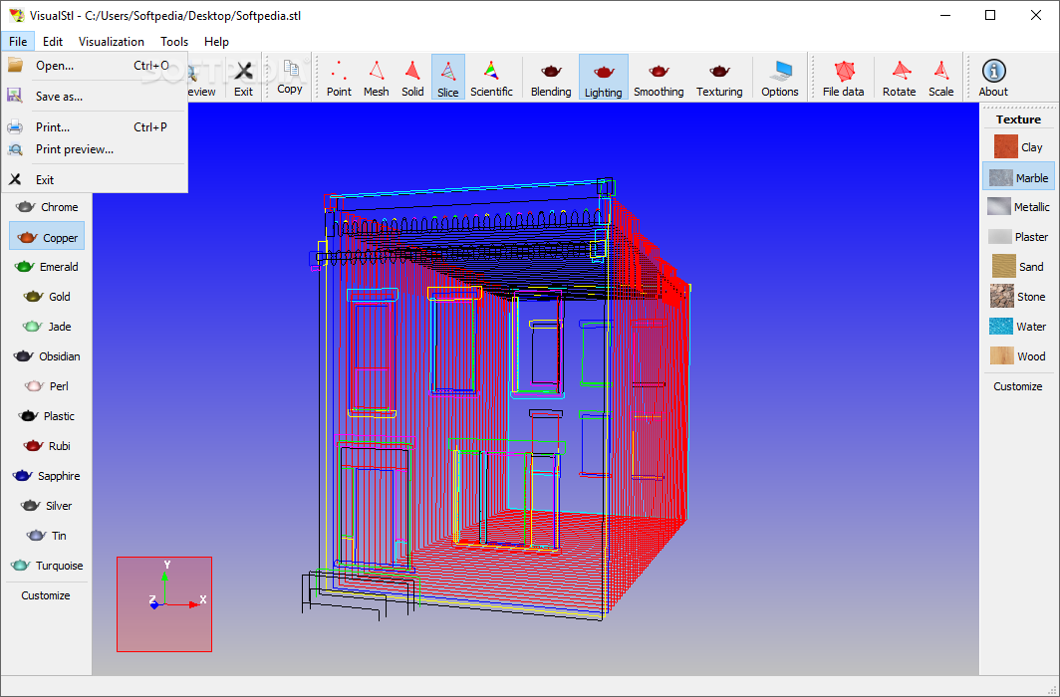Click the Copy toolbar button

[x=289, y=77]
